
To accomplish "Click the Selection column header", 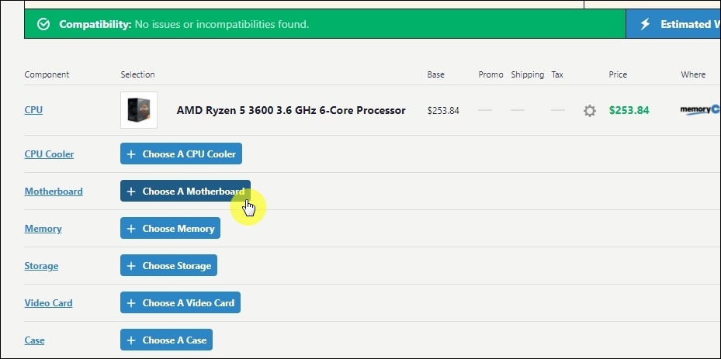I will (x=137, y=74).
